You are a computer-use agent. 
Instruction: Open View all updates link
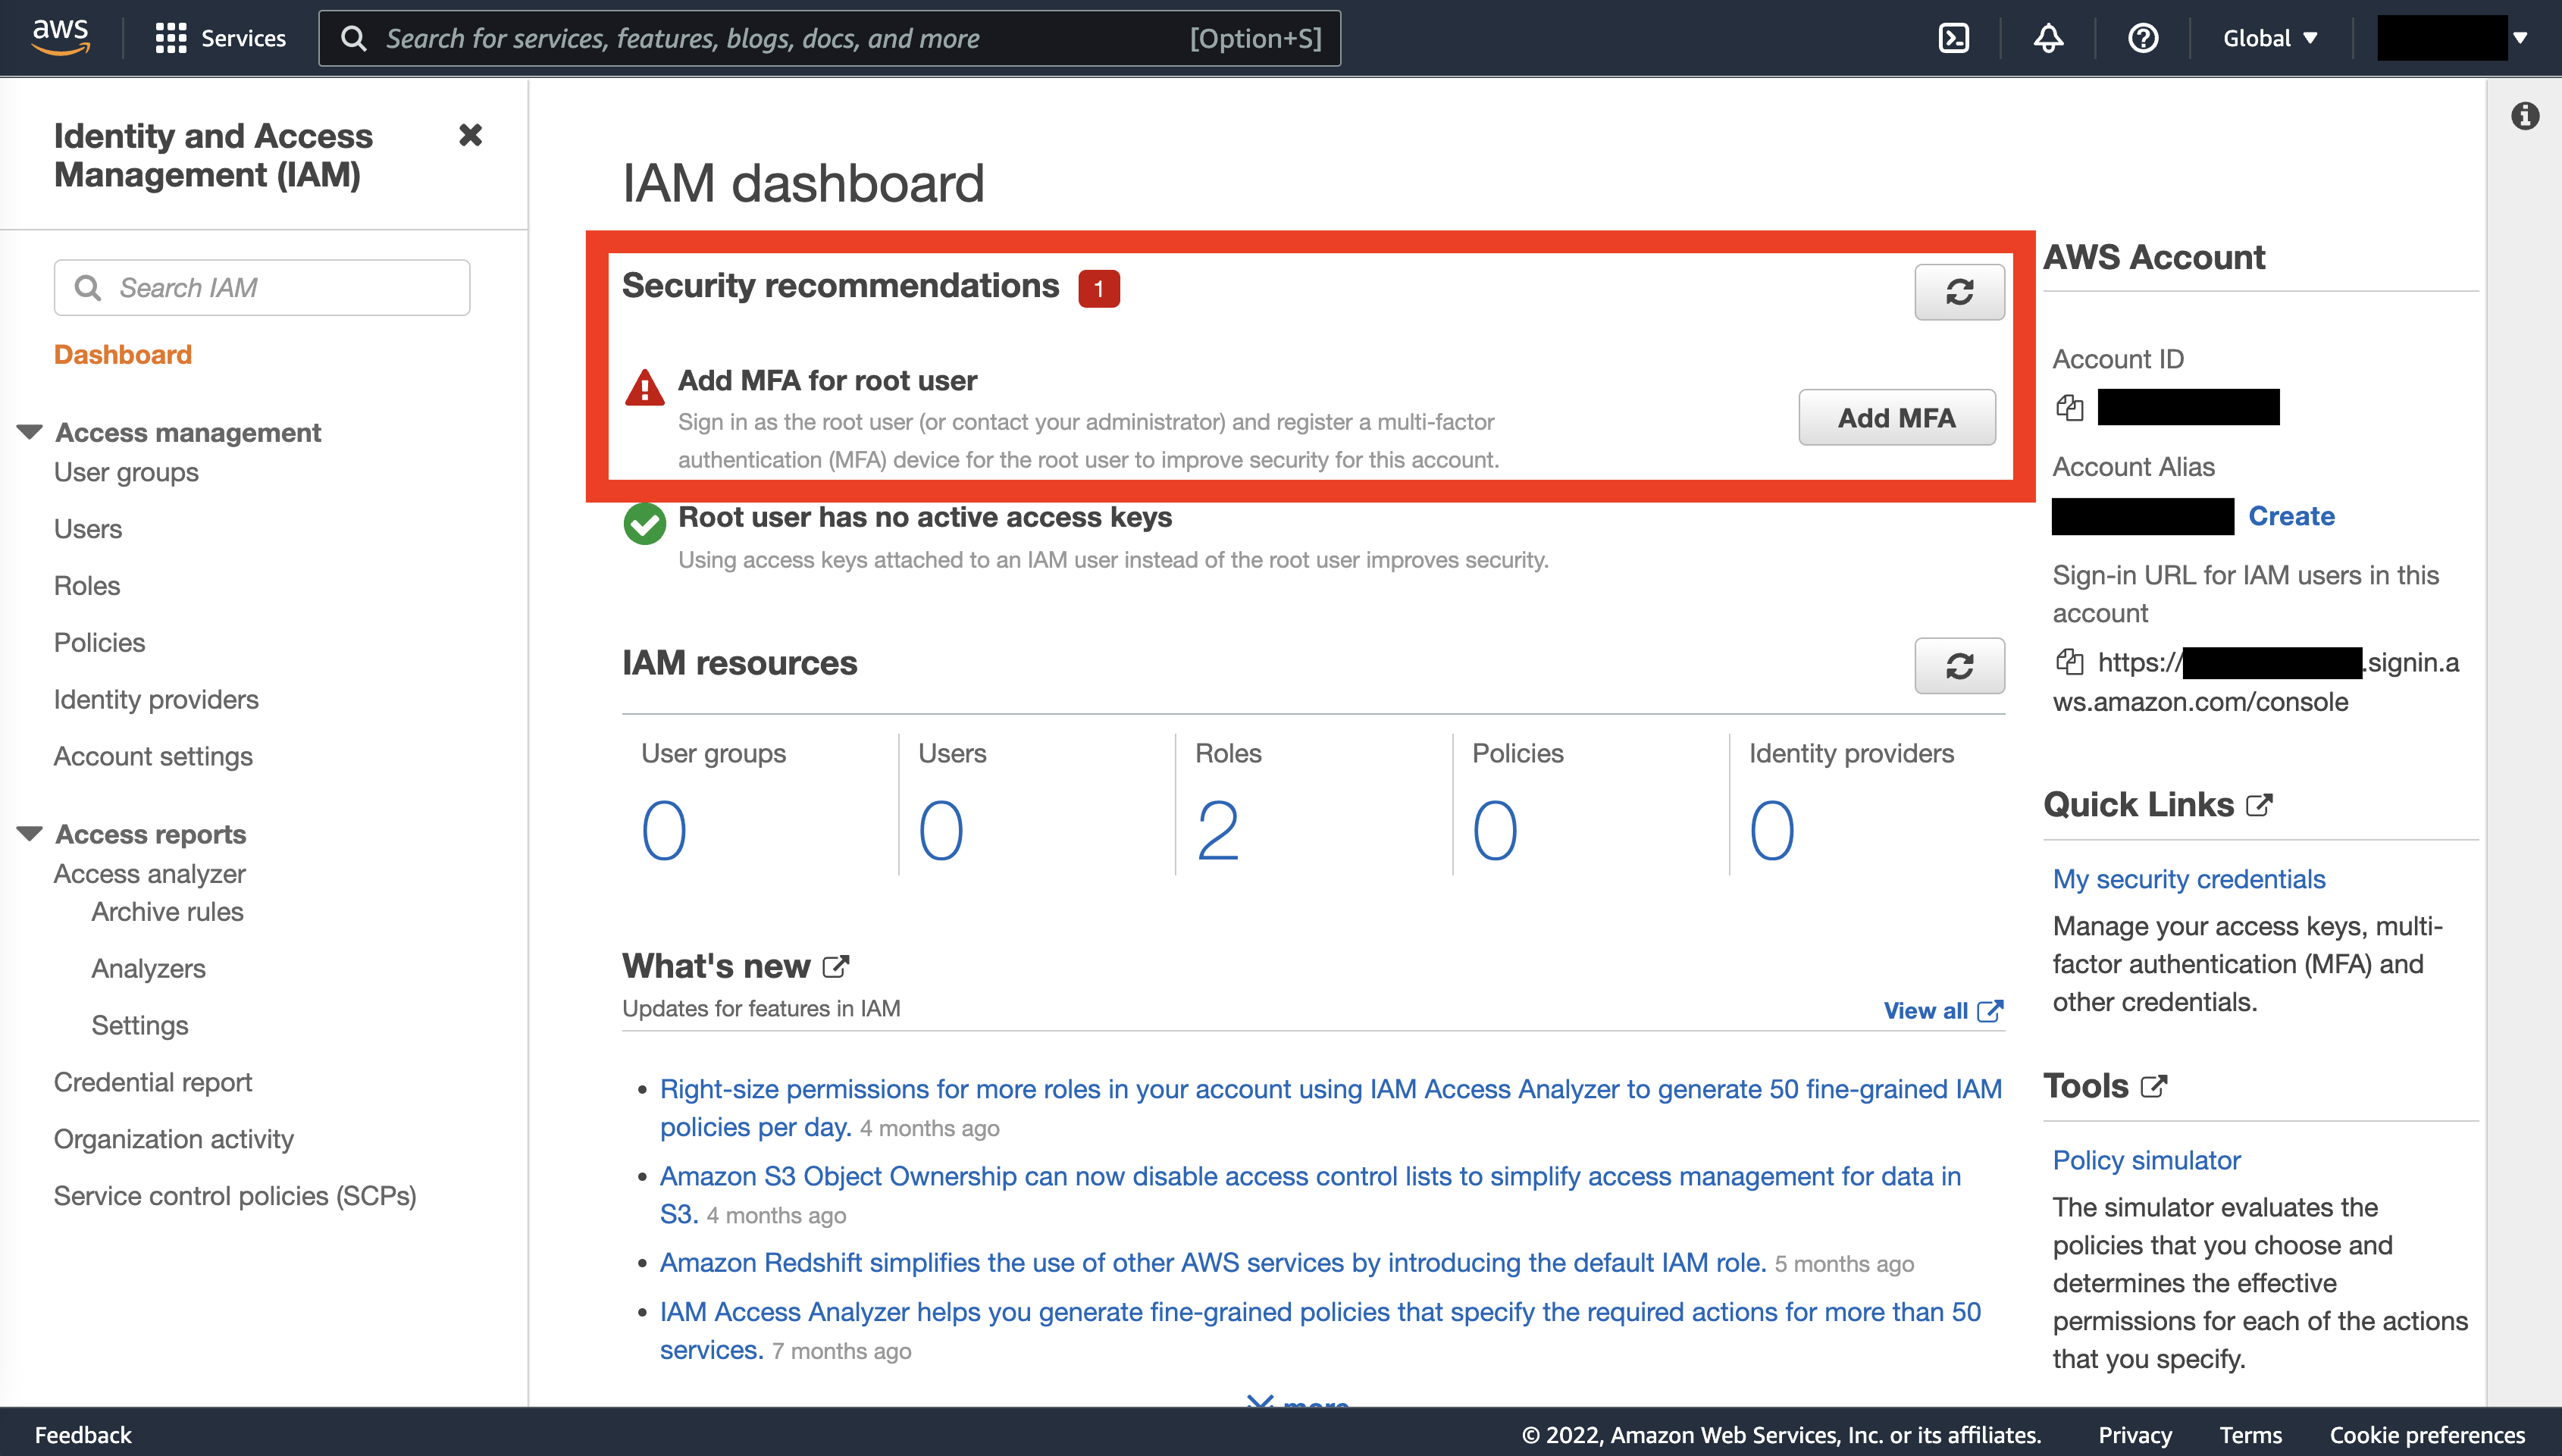point(1943,1011)
